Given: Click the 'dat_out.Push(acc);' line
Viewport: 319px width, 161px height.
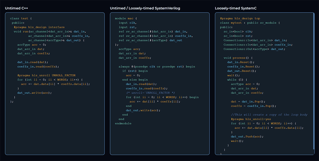Looking at the screenshot, I should point(247,137).
